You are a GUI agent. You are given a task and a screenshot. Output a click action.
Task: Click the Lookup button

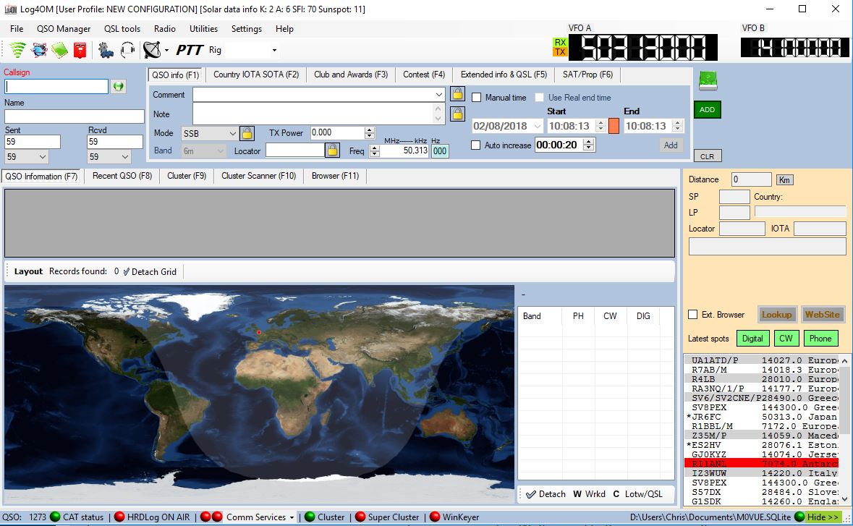tap(777, 315)
